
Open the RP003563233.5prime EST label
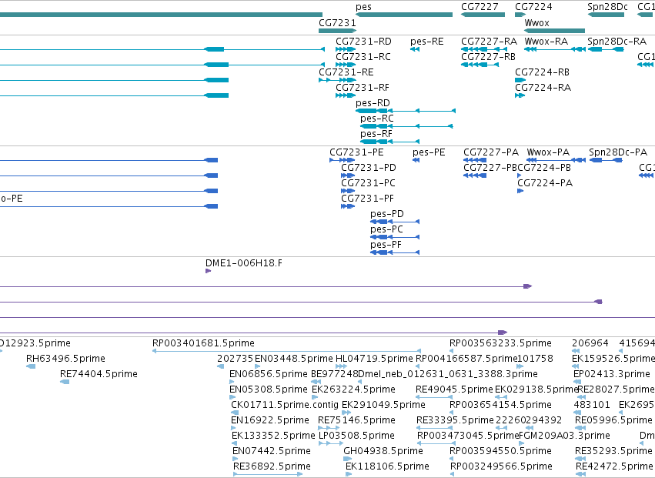(x=500, y=343)
